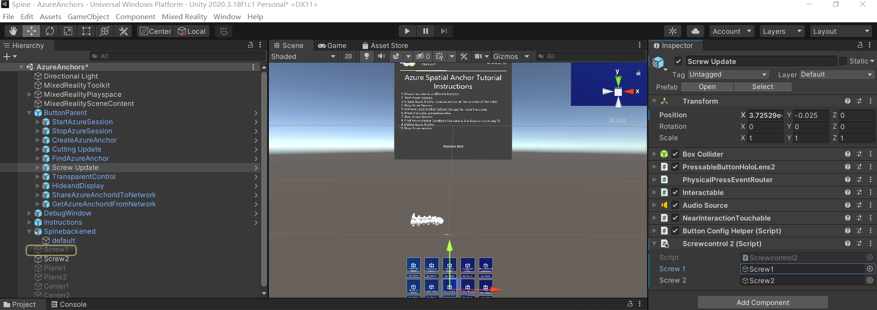Click the Play button

click(x=407, y=31)
